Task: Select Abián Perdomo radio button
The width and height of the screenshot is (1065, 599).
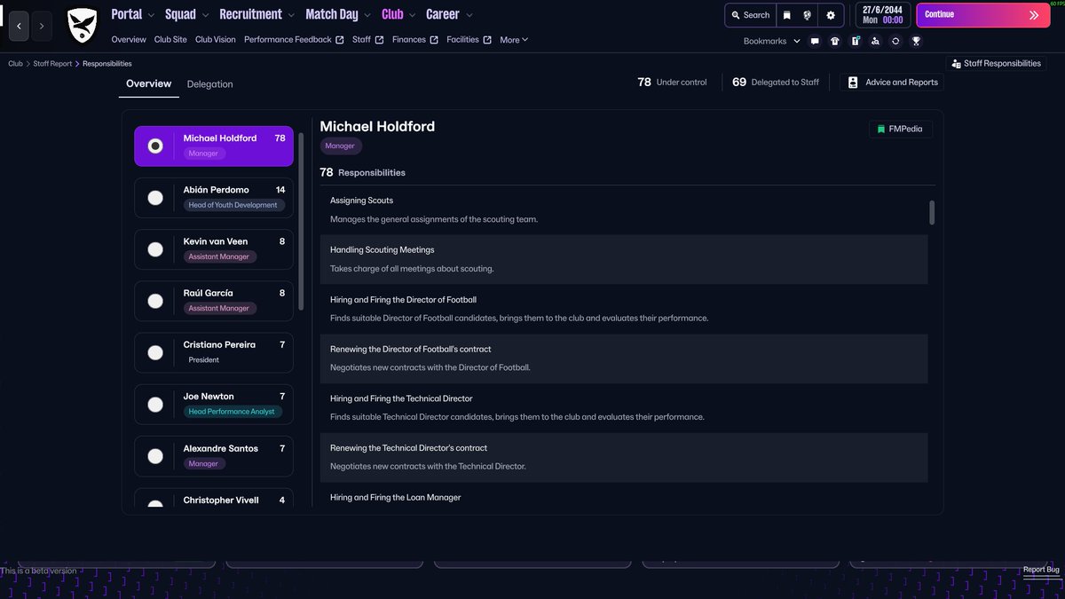Action: (x=155, y=198)
